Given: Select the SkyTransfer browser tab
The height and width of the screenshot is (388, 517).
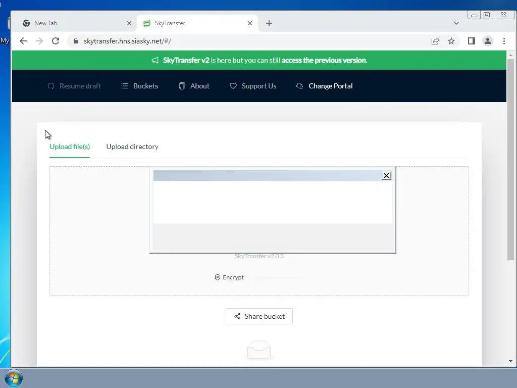Looking at the screenshot, I should 197,23.
